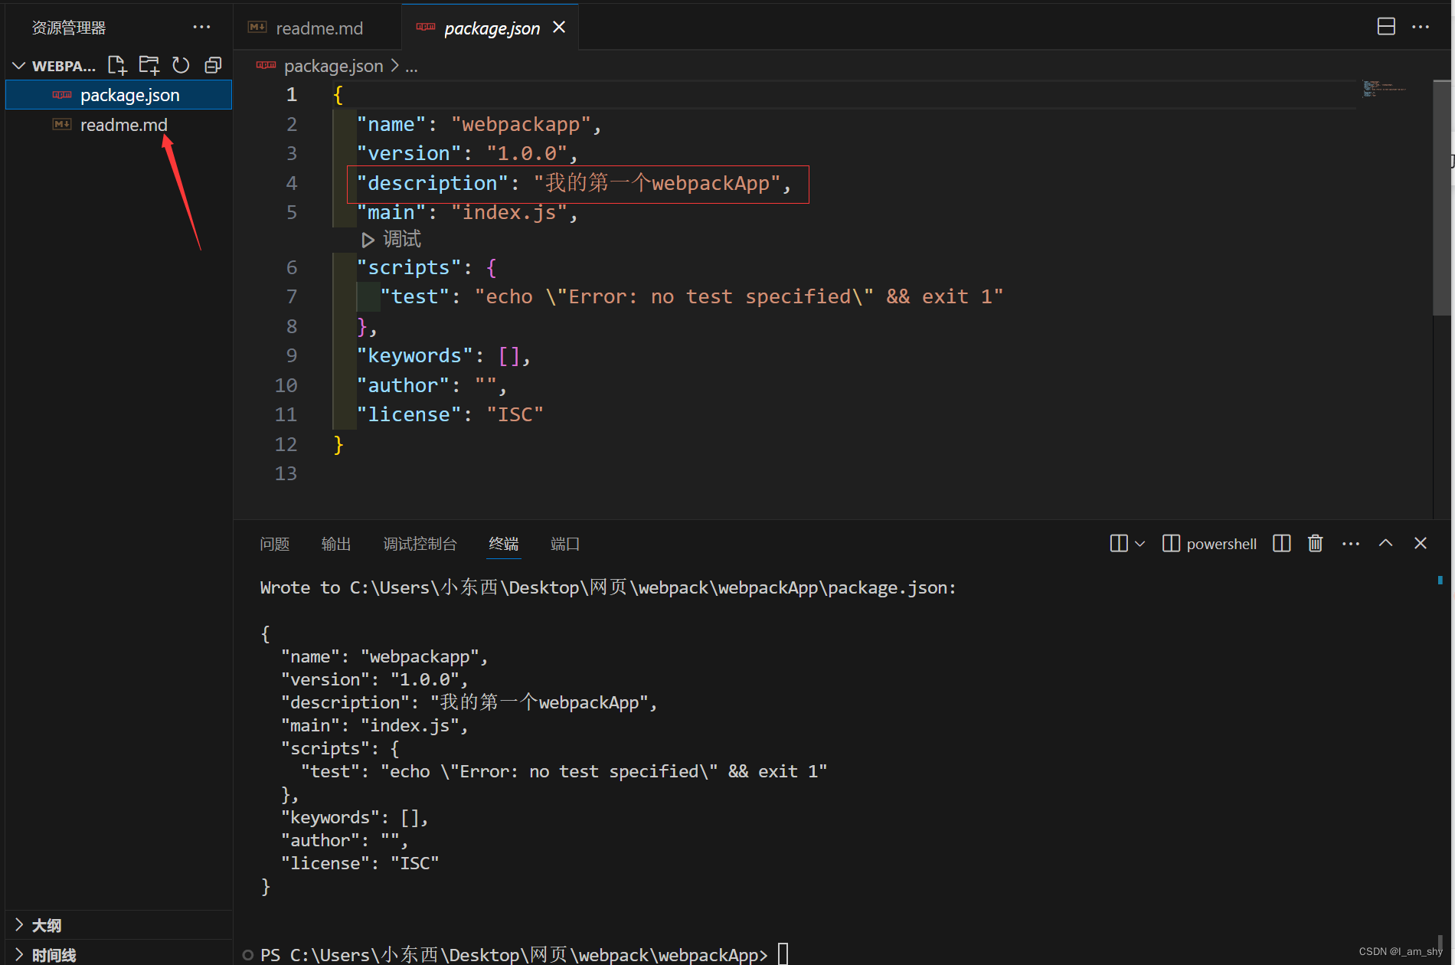The height and width of the screenshot is (965, 1455).
Task: Click the editor vertical scrollbar
Action: coord(1441,198)
